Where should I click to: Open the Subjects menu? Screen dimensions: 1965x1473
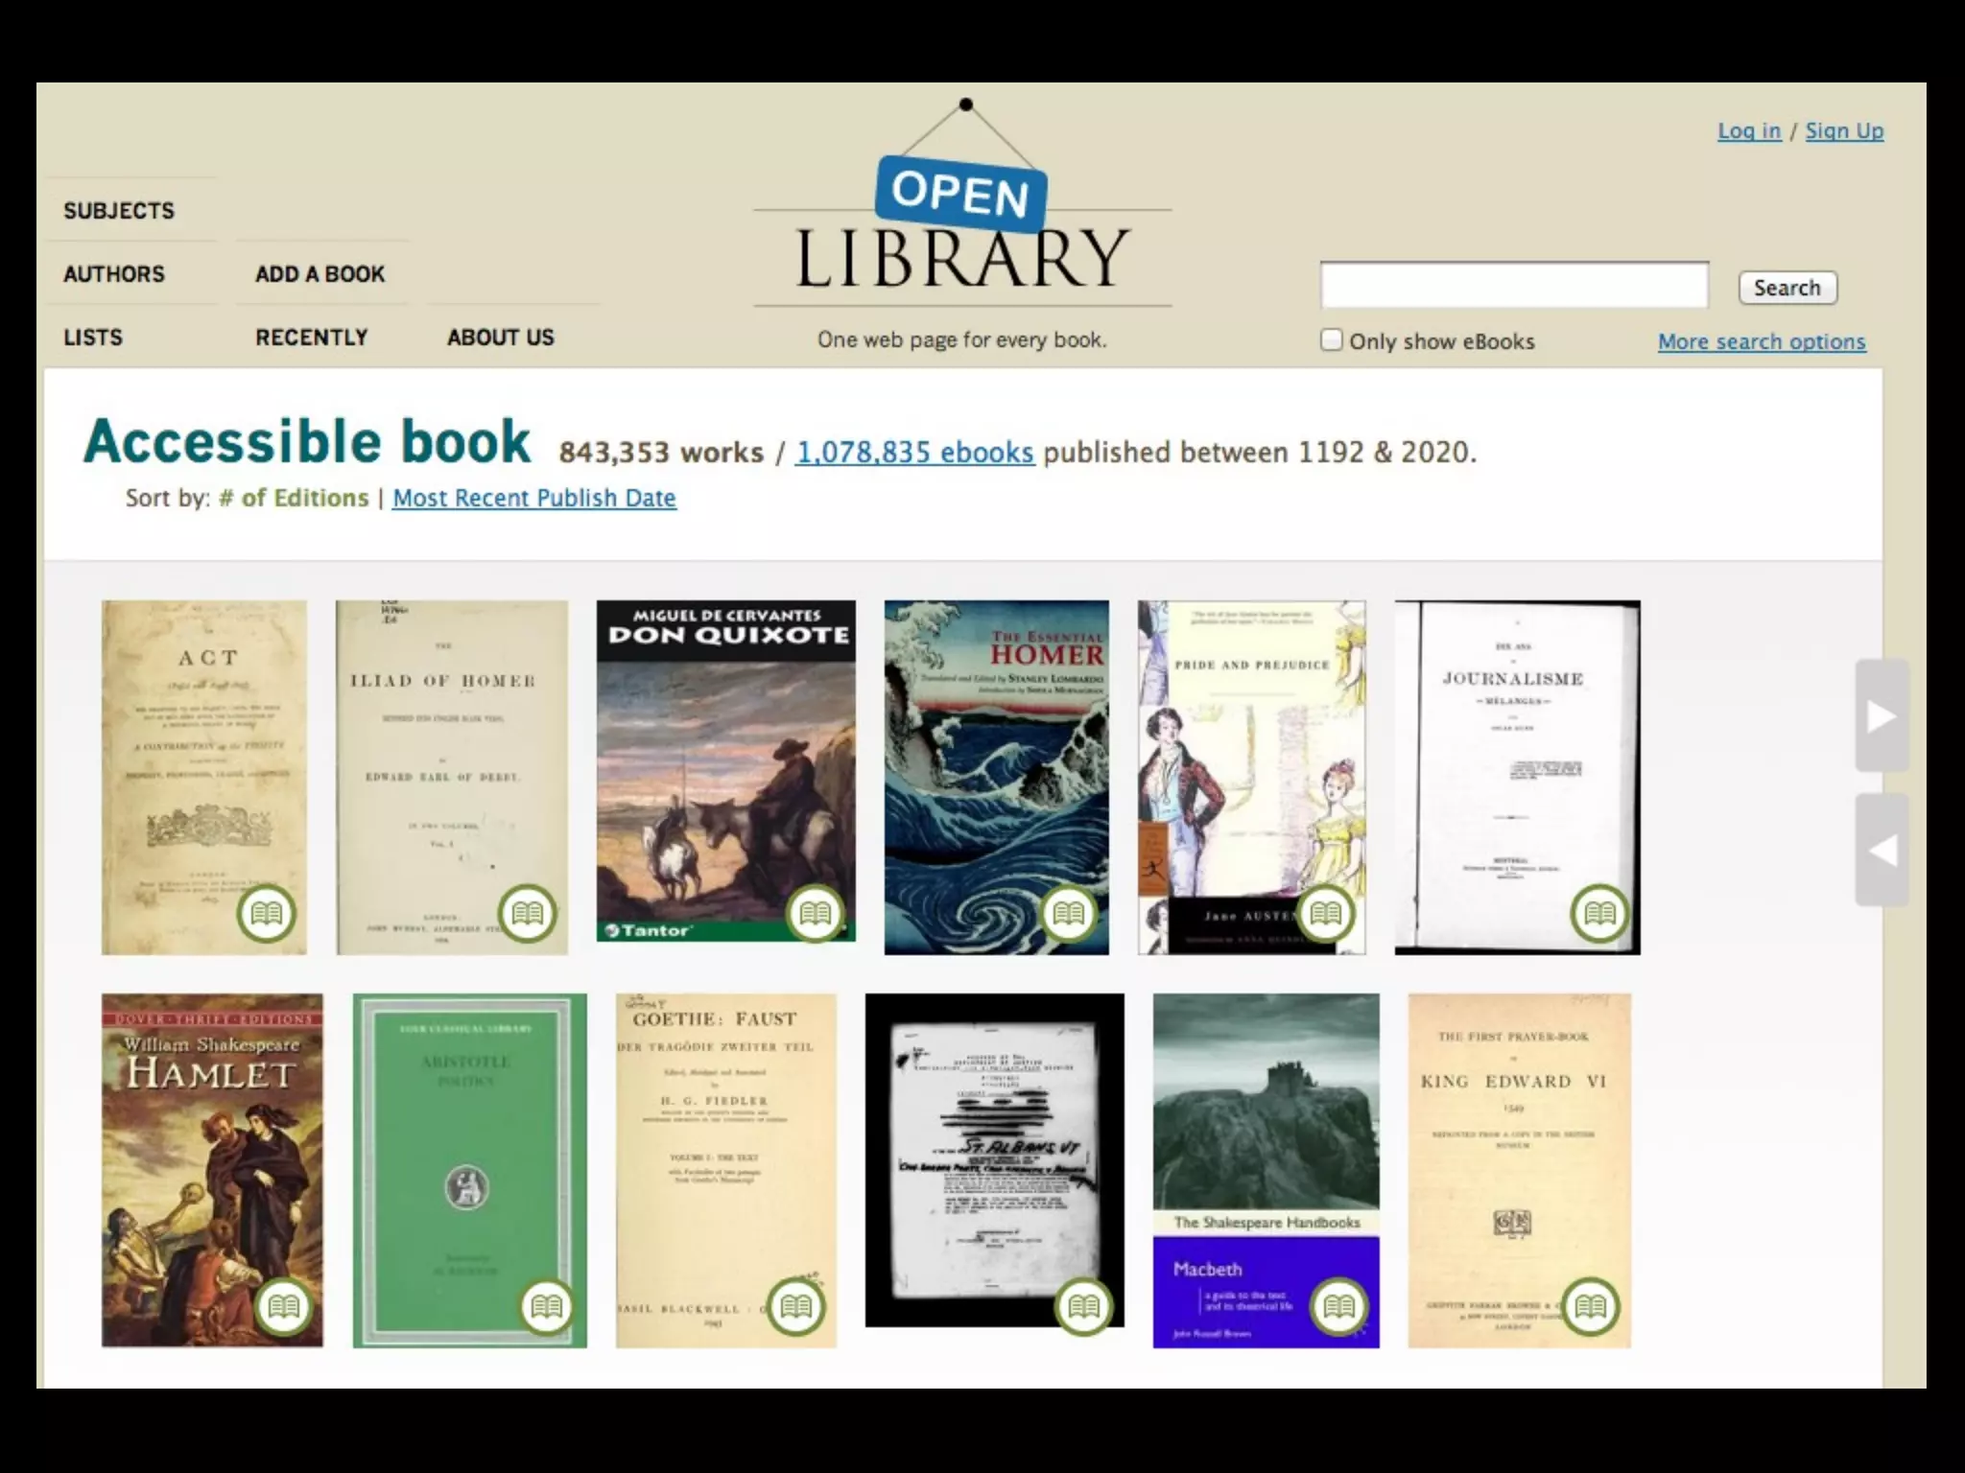[x=119, y=211]
